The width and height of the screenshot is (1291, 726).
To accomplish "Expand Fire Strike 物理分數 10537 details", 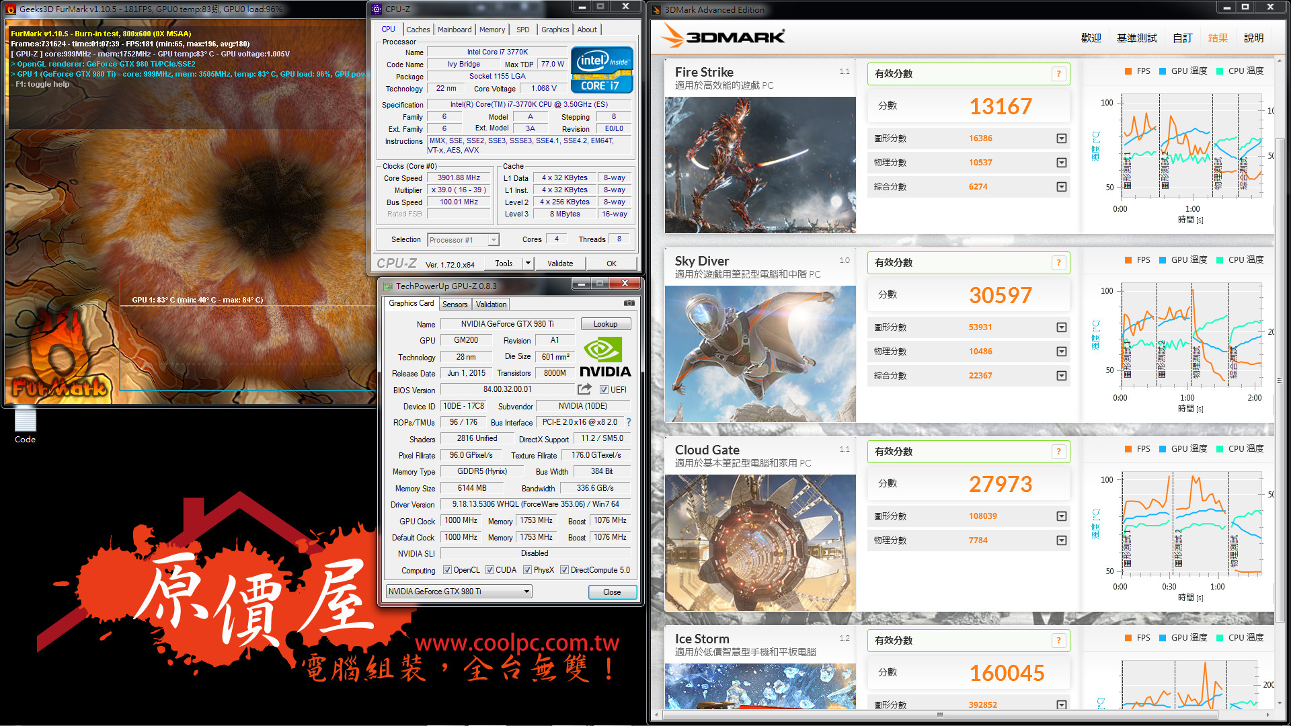I will 1061,163.
